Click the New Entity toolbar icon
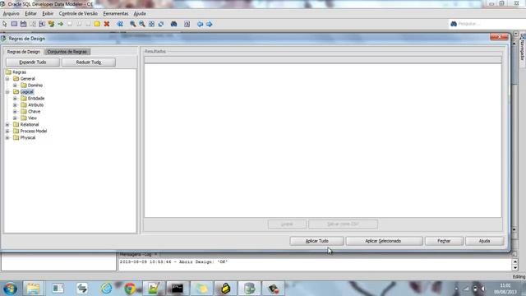Image resolution: width=526 pixels, height=296 pixels. tap(14, 24)
